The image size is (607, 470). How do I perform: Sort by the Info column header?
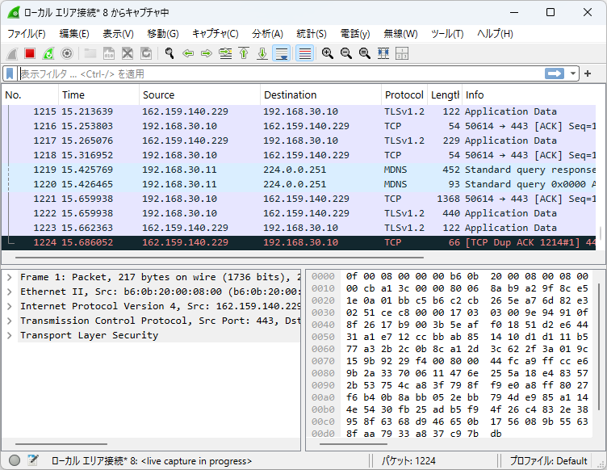(x=529, y=94)
